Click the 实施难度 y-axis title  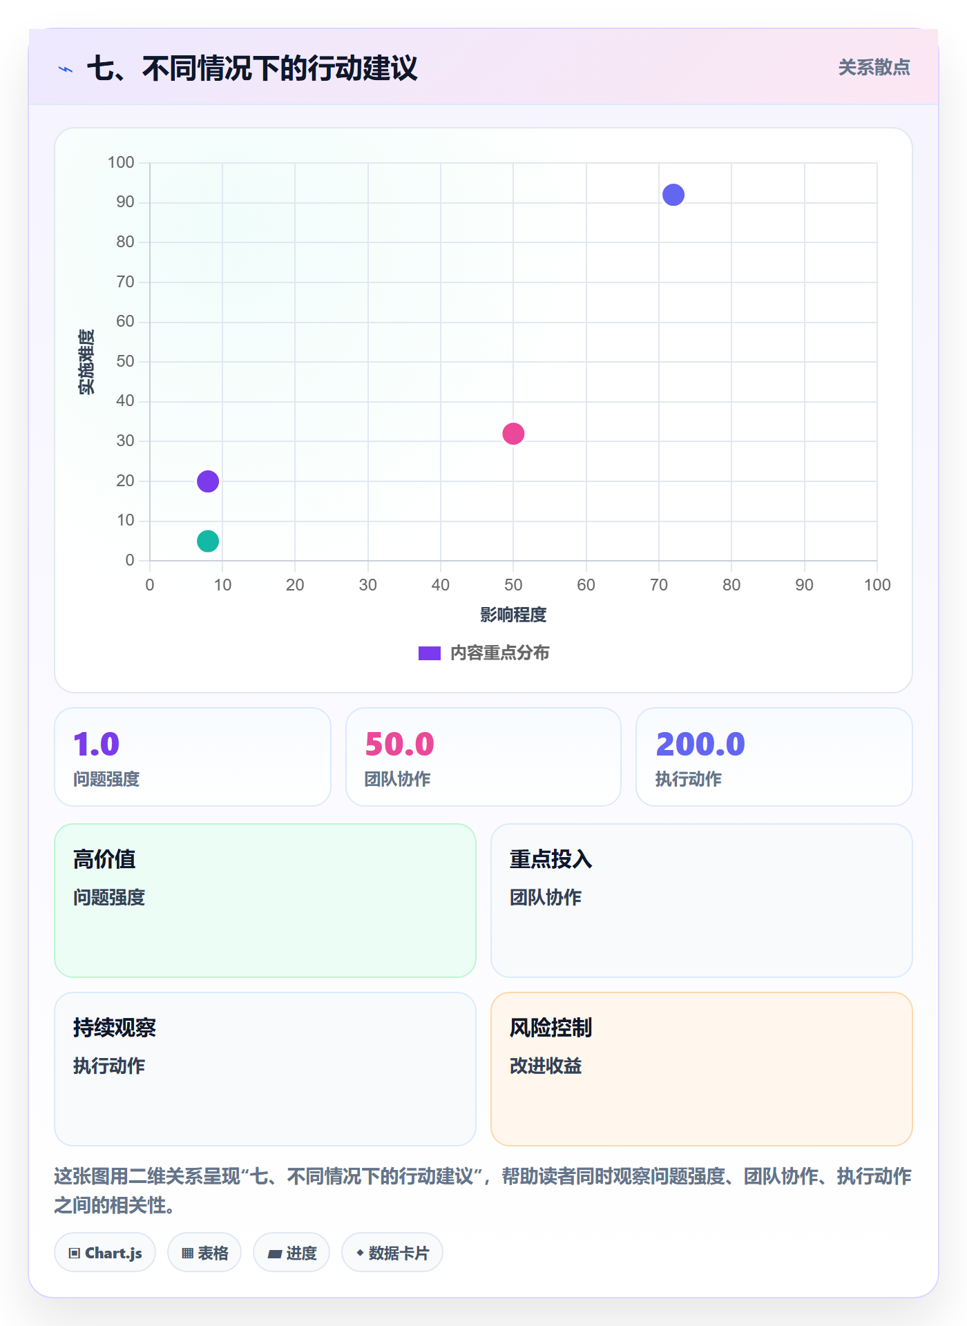(86, 362)
